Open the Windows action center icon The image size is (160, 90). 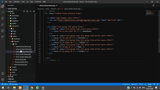(x=156, y=88)
